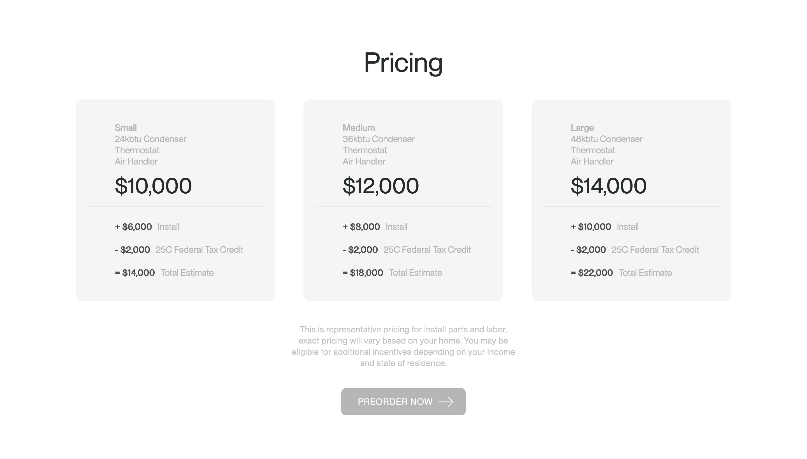Select the Large pricing plan card
The width and height of the screenshot is (807, 459).
coord(631,200)
